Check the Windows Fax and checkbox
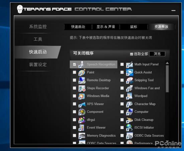Image resolution: width=184 pixels, height=151 pixels. click(x=122, y=88)
